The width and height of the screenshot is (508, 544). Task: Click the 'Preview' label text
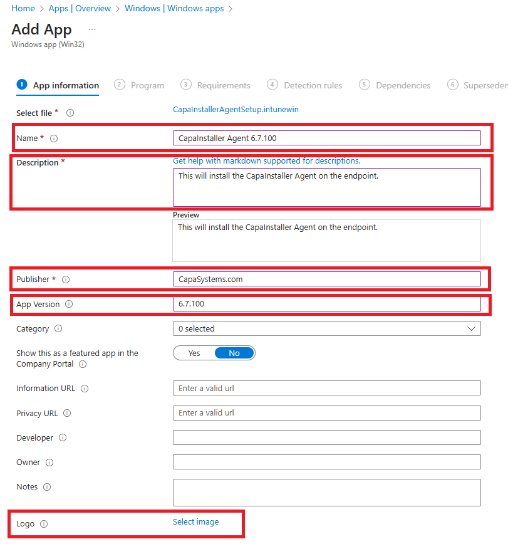[186, 215]
